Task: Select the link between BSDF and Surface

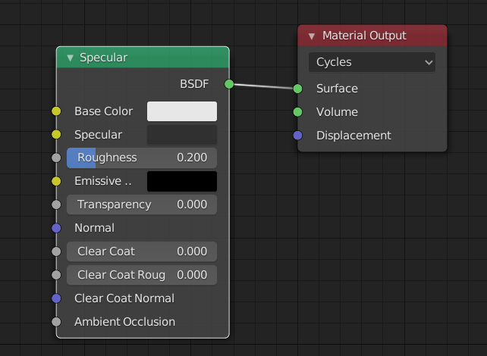Action: pos(263,86)
